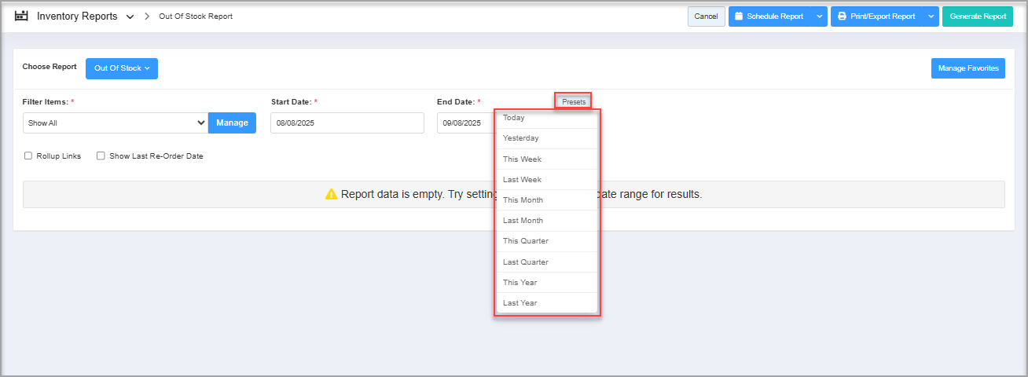The width and height of the screenshot is (1028, 377).
Task: Expand the Schedule Report arrow dropdown
Action: [819, 16]
